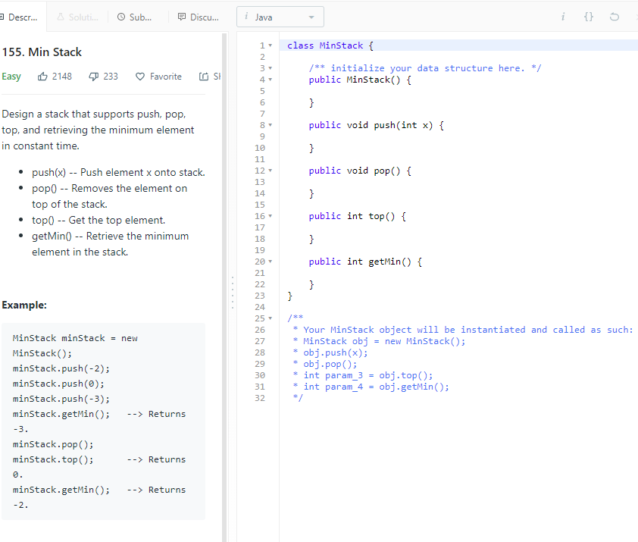Click line number 32 in the gutter
Viewport: 638px width, 542px height.
coord(260,398)
